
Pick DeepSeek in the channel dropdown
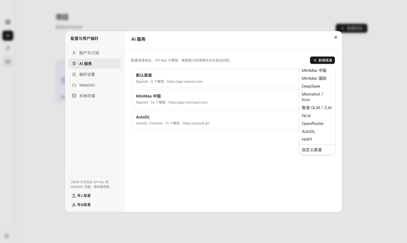[317, 86]
